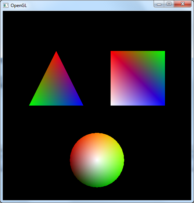This screenshot has height=203, width=194.
Task: Click the gradient-colored square
Action: click(x=138, y=78)
